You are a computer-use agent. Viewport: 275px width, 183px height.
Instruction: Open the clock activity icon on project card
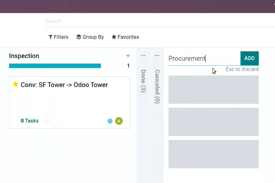coord(48,121)
